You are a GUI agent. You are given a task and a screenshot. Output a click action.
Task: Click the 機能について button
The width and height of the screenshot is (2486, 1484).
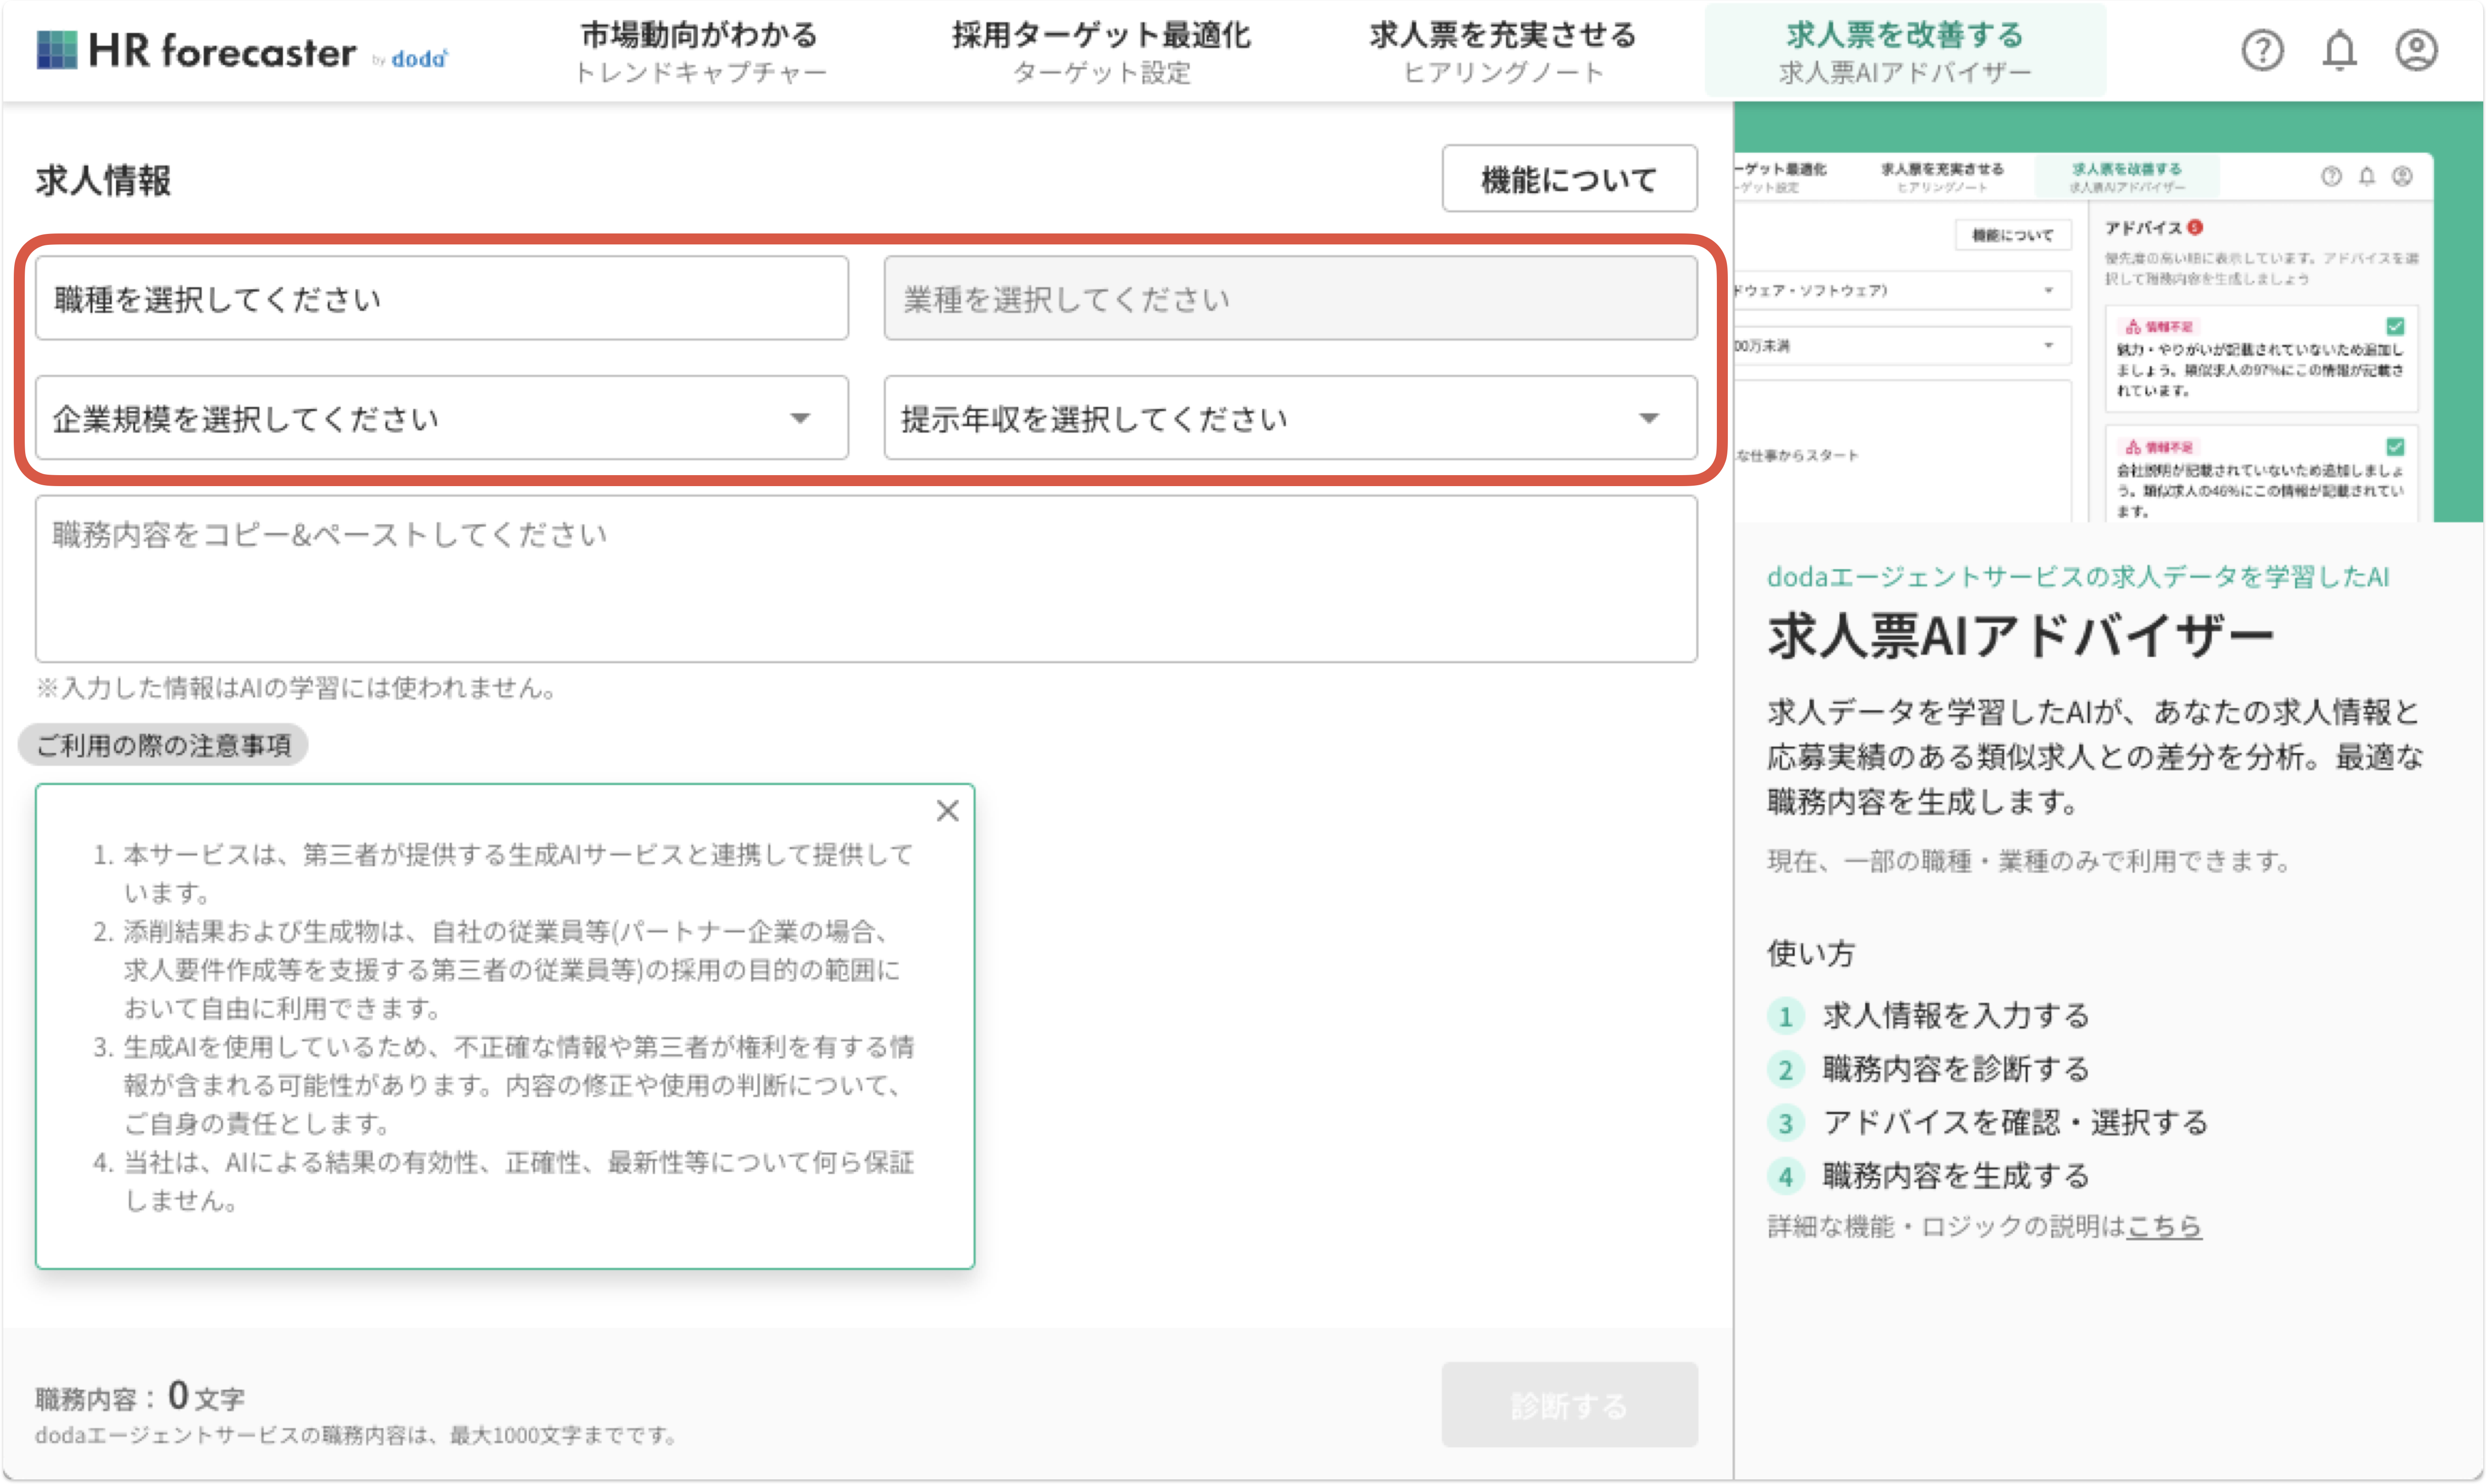pyautogui.click(x=1569, y=179)
